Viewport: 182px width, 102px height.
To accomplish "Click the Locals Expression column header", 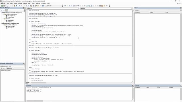I will coord(142,12).
